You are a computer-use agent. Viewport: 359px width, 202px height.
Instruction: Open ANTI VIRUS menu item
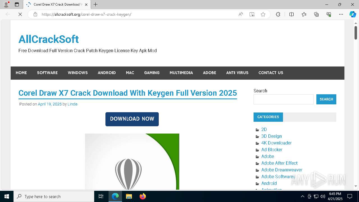click(237, 73)
